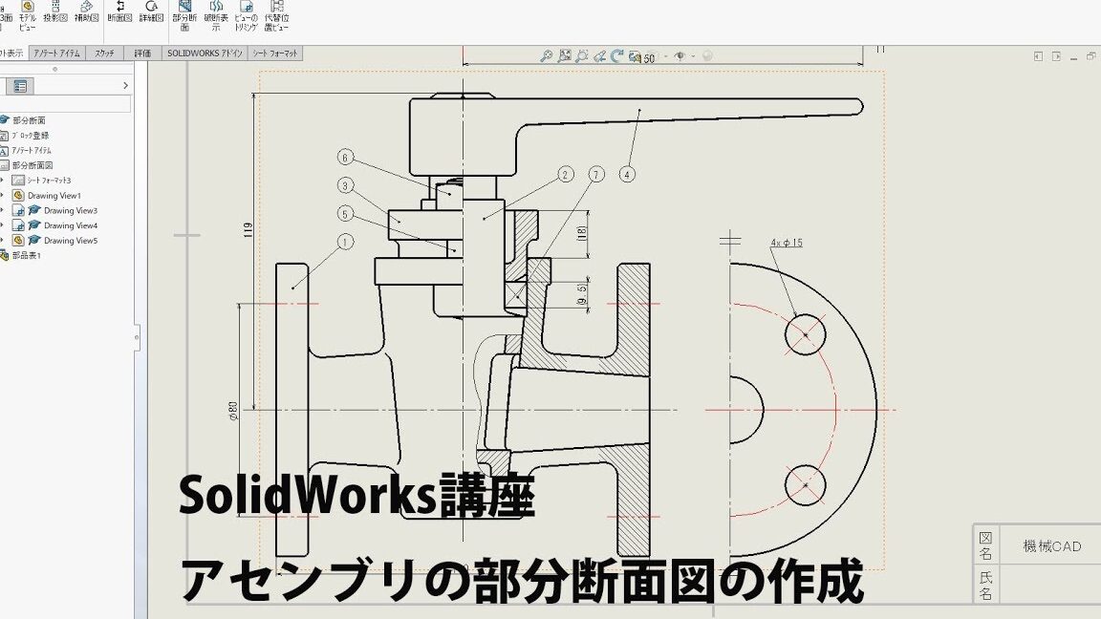1101x619 pixels.
Task: Select balloon number 6 in the drawing
Action: 345,158
